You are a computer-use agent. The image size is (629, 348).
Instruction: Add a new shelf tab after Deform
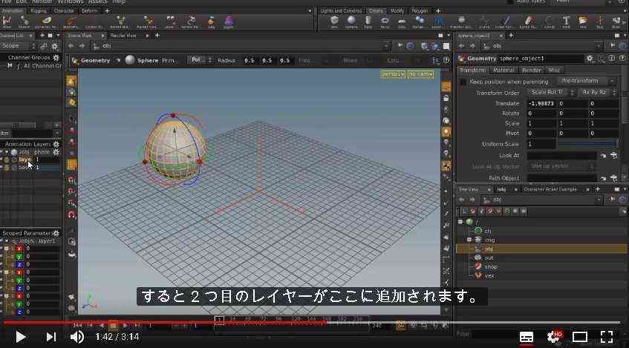[107, 11]
